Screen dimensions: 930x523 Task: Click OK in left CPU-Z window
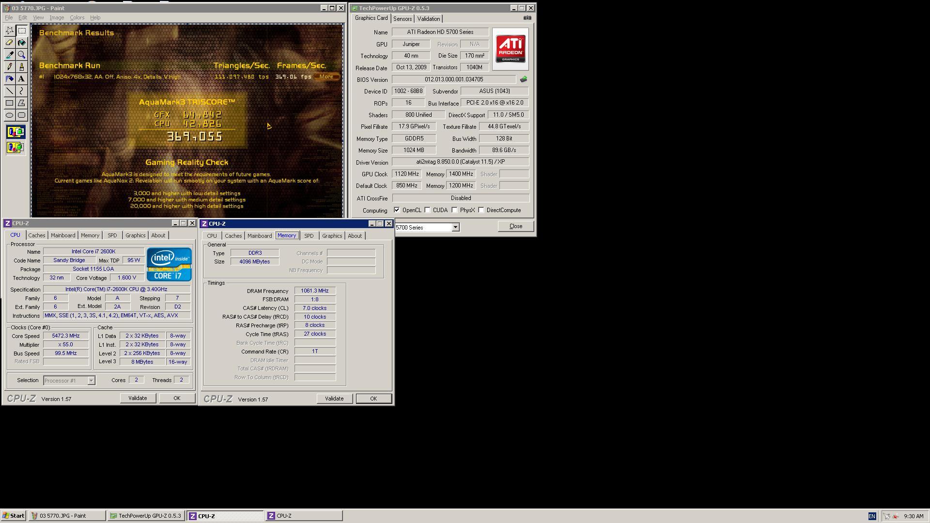click(x=177, y=398)
